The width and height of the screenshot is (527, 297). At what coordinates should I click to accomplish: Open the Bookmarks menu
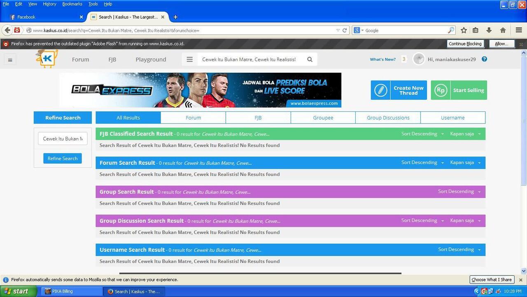[x=72, y=4]
